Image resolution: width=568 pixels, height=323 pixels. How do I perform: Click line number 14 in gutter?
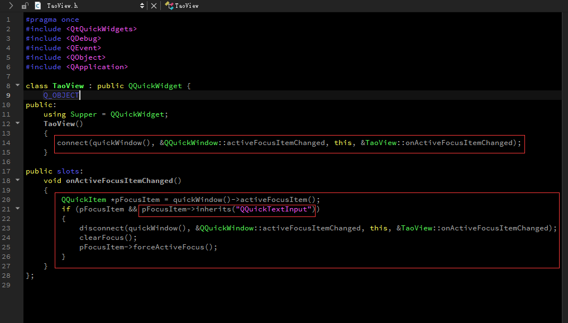point(7,143)
